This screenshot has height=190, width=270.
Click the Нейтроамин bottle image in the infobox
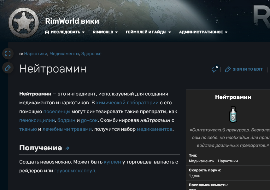pyautogui.click(x=233, y=114)
